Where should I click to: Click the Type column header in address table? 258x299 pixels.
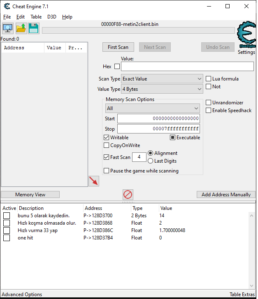click(145, 208)
